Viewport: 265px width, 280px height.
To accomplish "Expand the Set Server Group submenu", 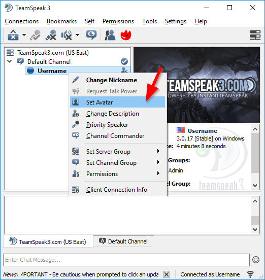I will pyautogui.click(x=117, y=152).
